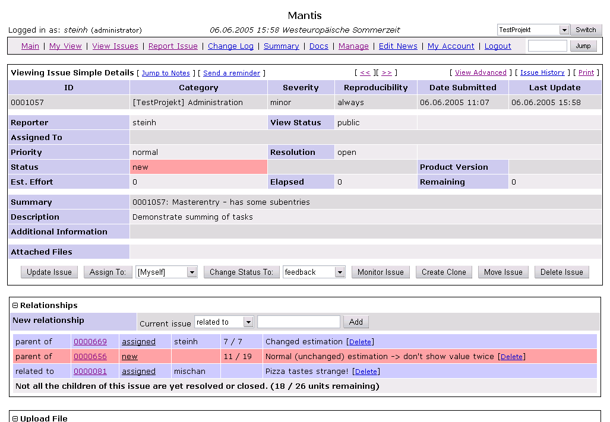Open the View Issues menu item
The image size is (610, 422).
click(x=115, y=46)
